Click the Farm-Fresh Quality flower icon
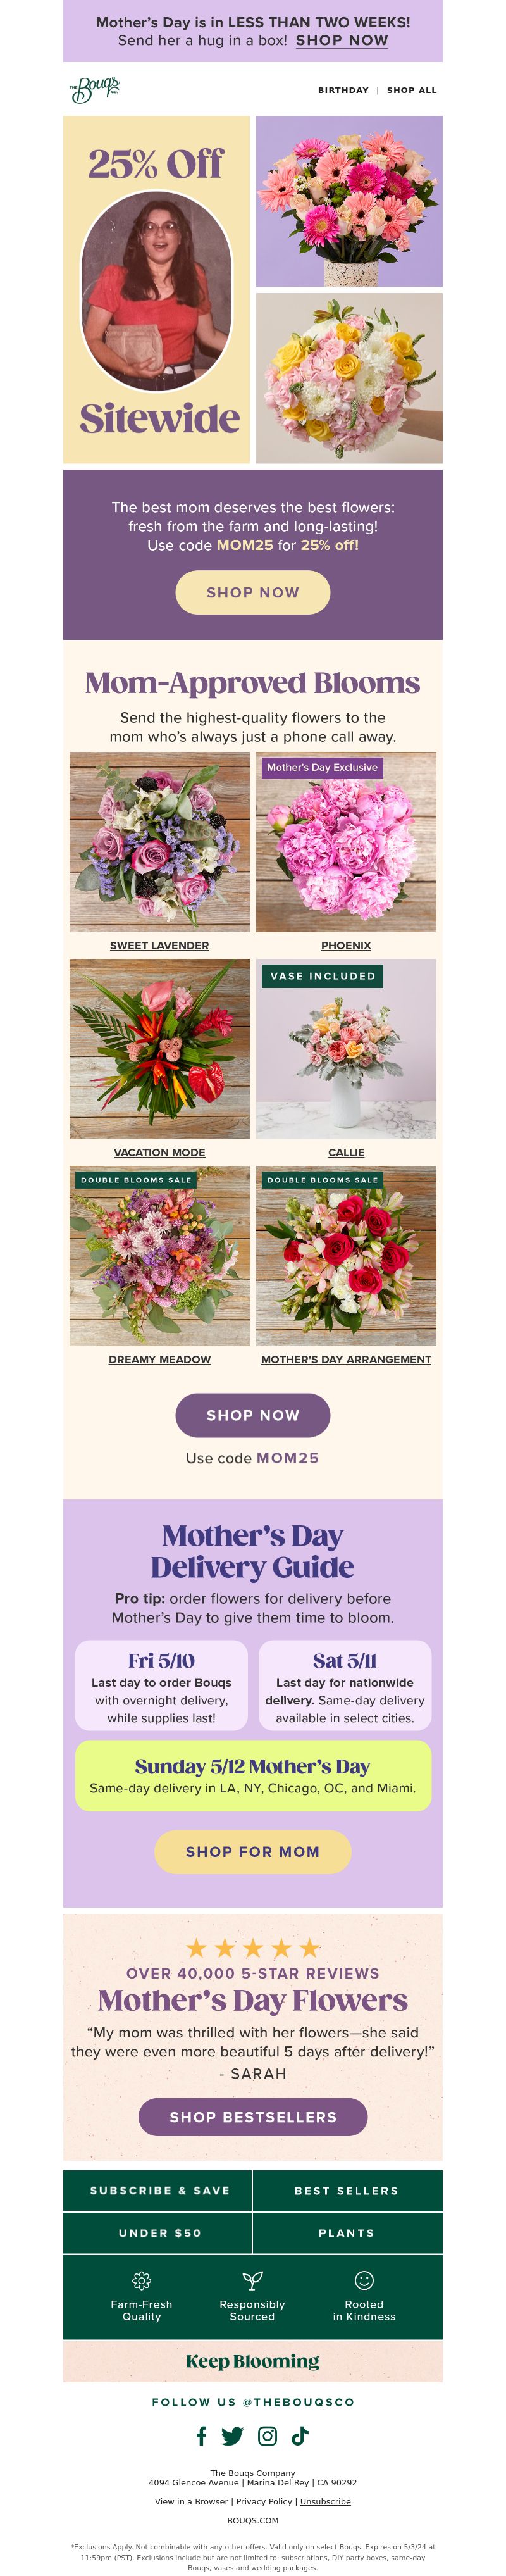Screen dimensions: 506x2576 point(141,2280)
